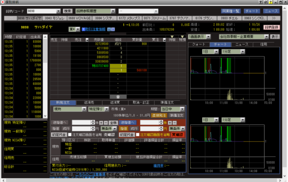Click the minus icon beside sell quantity
Viewport: 288px width, 182px height.
(105, 123)
